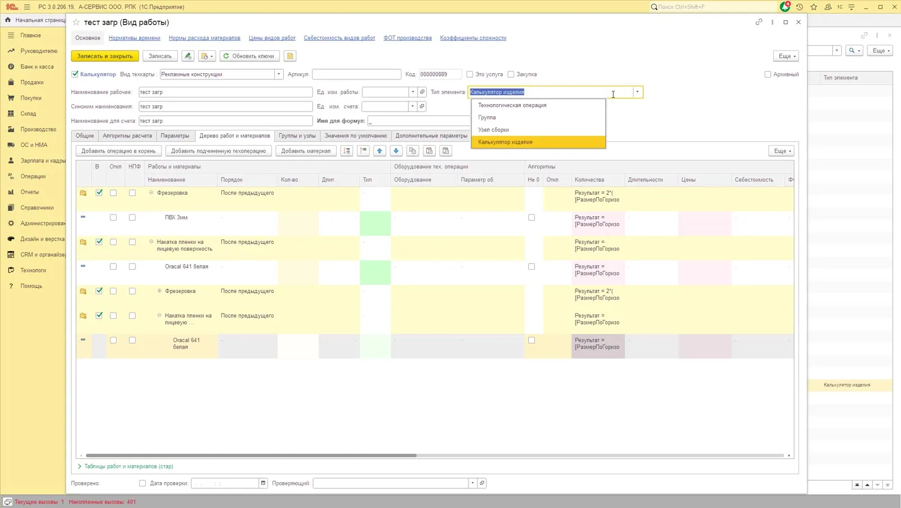Switch to the Группы и узлы tab
This screenshot has height=508, width=901.
click(297, 136)
